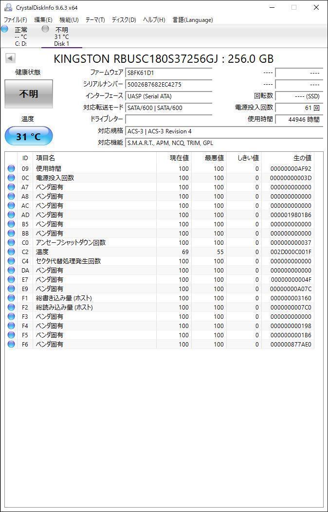Open the ディスク(D) menu
The width and height of the screenshot is (328, 512).
pyautogui.click(x=124, y=20)
